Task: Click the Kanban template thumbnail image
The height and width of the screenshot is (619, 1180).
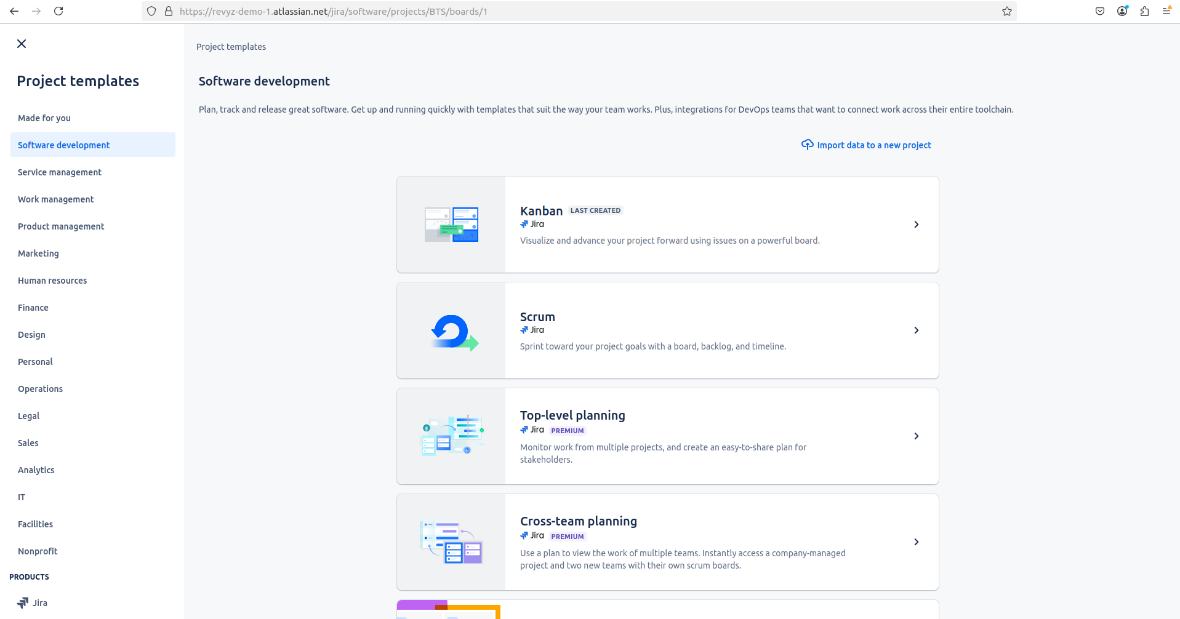Action: [x=451, y=225]
